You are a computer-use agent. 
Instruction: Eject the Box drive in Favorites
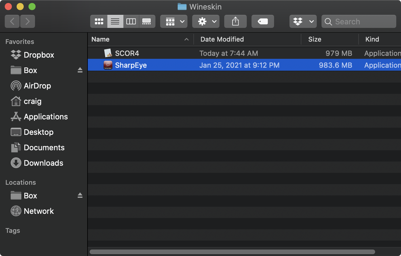pos(80,70)
